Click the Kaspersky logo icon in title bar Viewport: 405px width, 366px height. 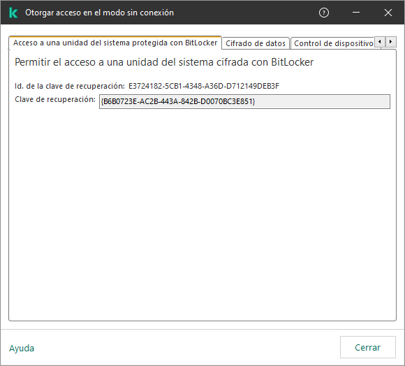point(13,13)
